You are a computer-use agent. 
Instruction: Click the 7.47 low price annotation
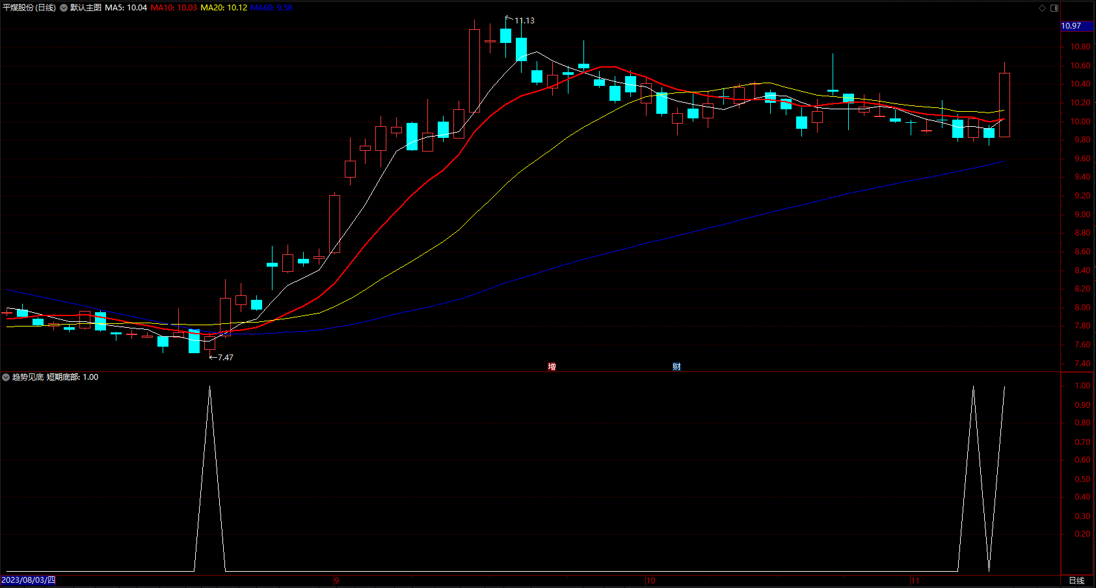tap(225, 358)
